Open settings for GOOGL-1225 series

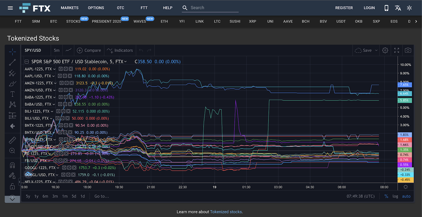69,168
